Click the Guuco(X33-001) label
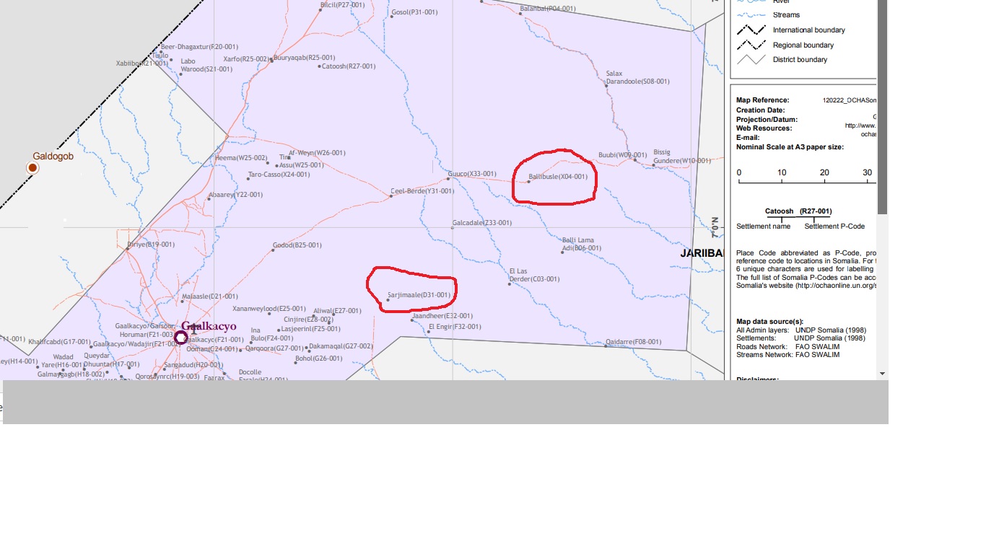986x554 pixels. point(472,174)
